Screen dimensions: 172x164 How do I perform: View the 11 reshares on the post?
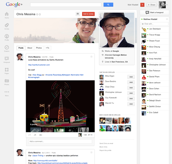click(90, 135)
